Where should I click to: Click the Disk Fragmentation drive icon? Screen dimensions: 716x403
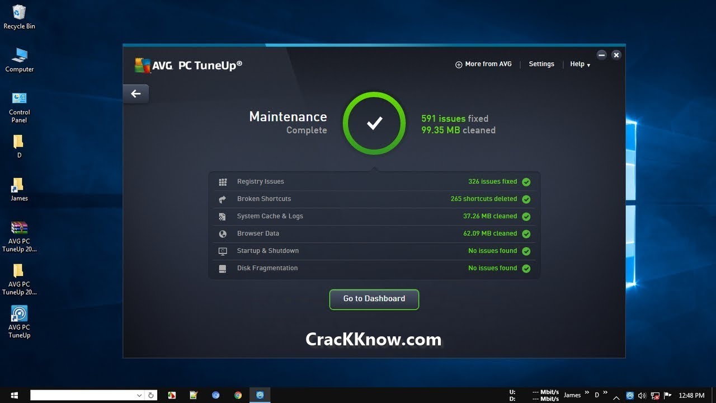[x=223, y=269]
